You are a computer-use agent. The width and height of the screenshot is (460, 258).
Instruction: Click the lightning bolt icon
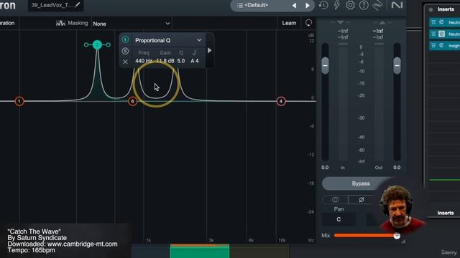click(x=337, y=5)
